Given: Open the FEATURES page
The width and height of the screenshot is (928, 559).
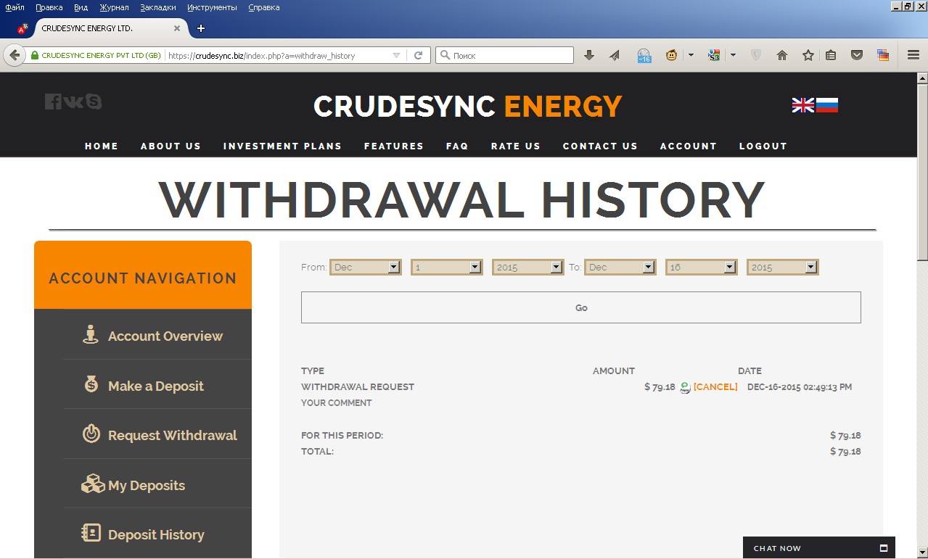Looking at the screenshot, I should pyautogui.click(x=394, y=146).
